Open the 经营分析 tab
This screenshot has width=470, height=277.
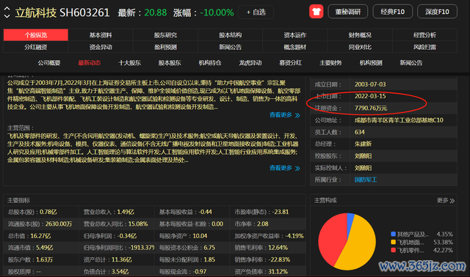point(424,35)
